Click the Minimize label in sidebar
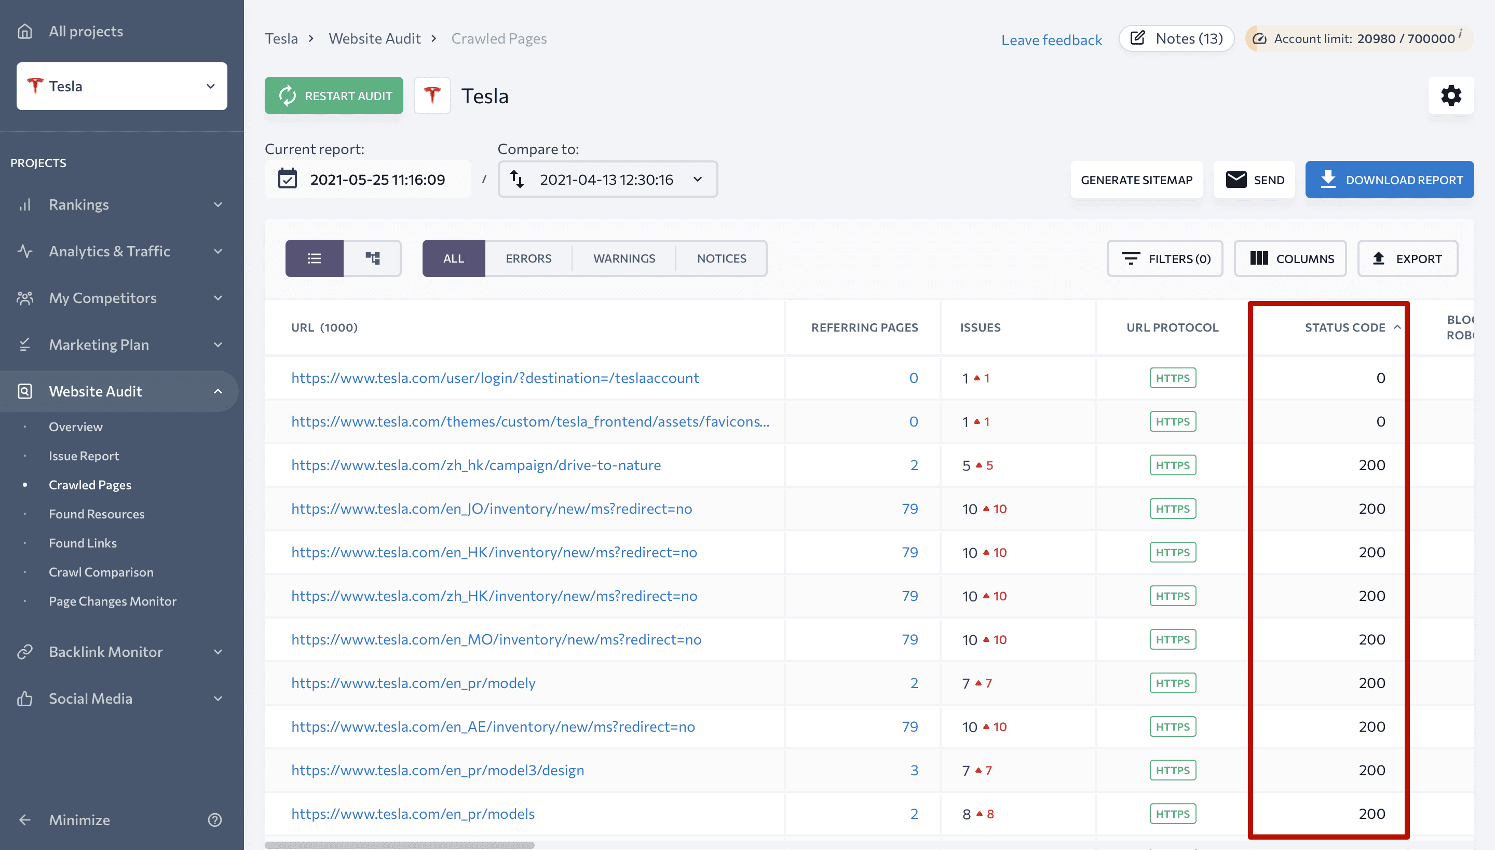 click(79, 820)
